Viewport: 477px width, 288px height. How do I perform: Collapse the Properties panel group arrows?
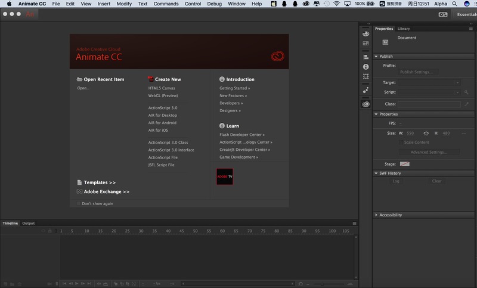point(471,23)
